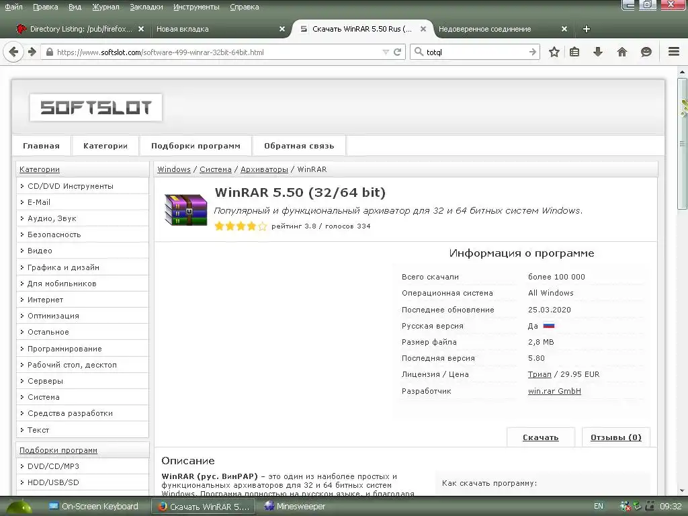Click the Windows breadcrumb link
The width and height of the screenshot is (688, 516).
[174, 169]
